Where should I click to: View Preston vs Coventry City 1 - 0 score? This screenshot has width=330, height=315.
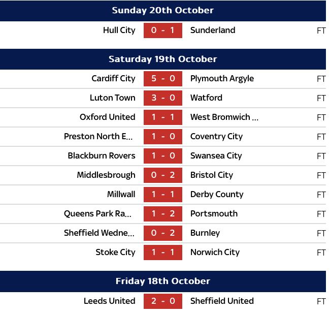pyautogui.click(x=162, y=137)
